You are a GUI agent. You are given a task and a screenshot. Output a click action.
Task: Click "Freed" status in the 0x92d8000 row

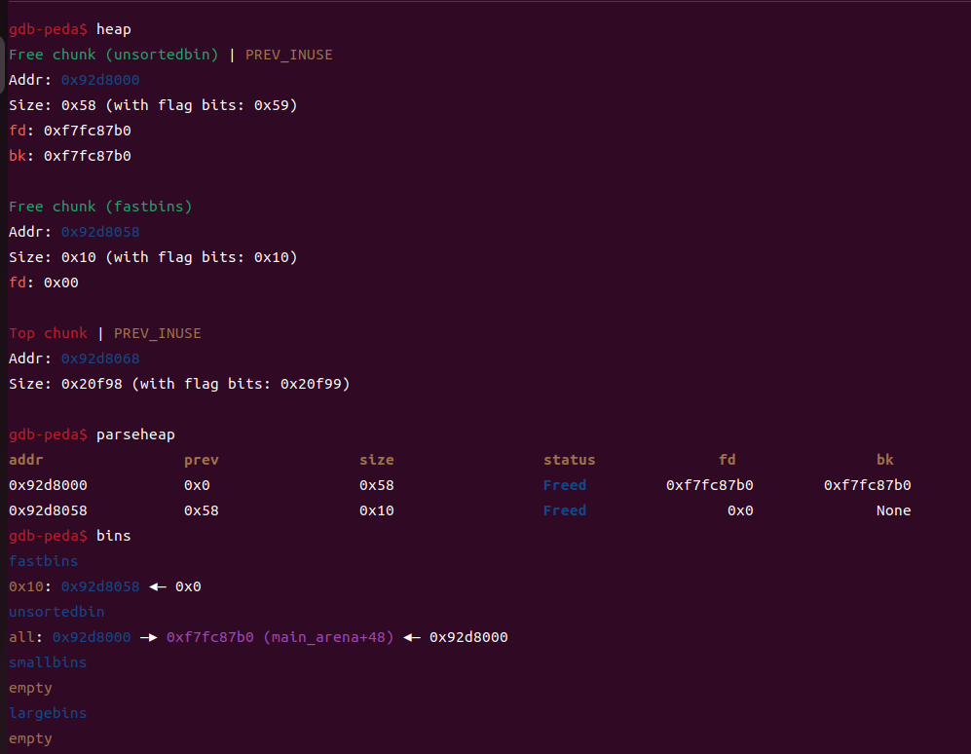(x=565, y=485)
